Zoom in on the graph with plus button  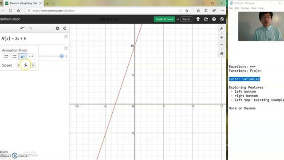coord(221,37)
